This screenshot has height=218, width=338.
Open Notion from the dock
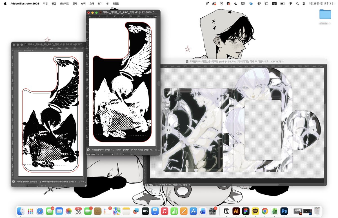226,211
